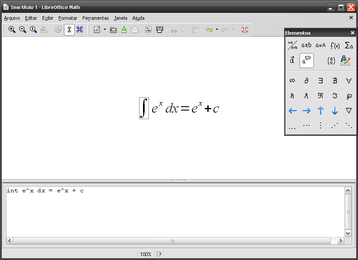Open the Formatar menu

pyautogui.click(x=68, y=18)
